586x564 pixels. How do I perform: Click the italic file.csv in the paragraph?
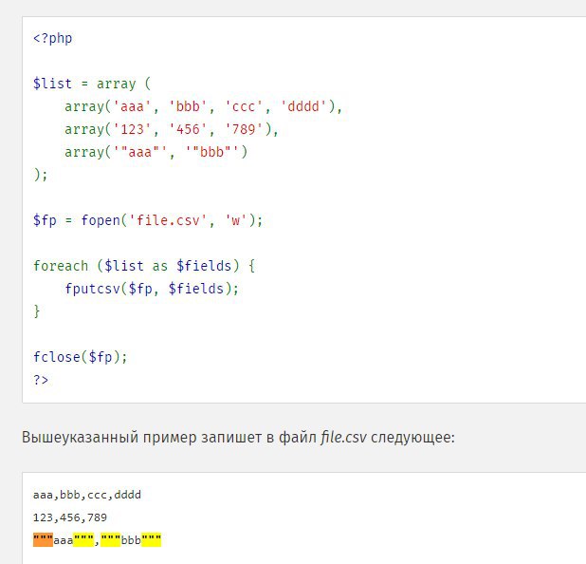[x=343, y=437]
